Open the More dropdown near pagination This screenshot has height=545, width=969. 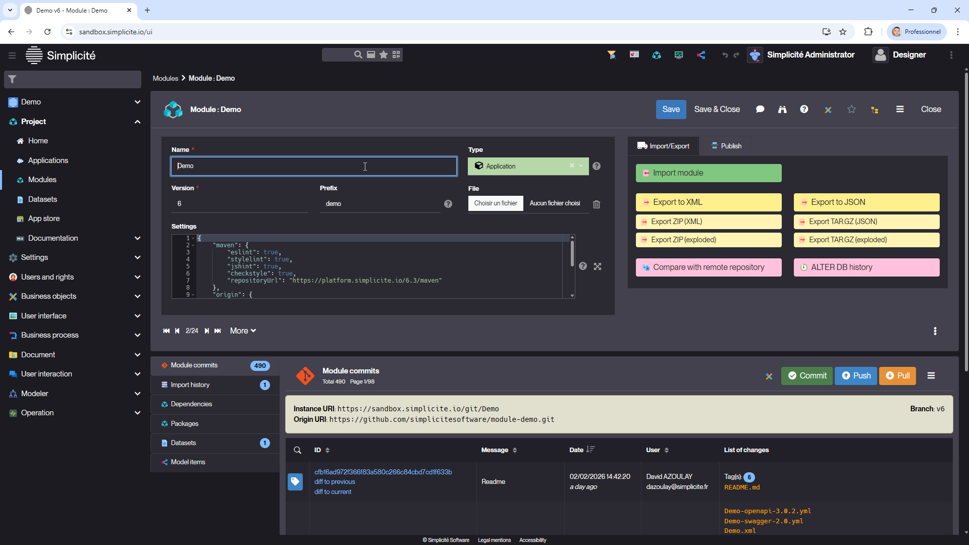[x=243, y=331]
